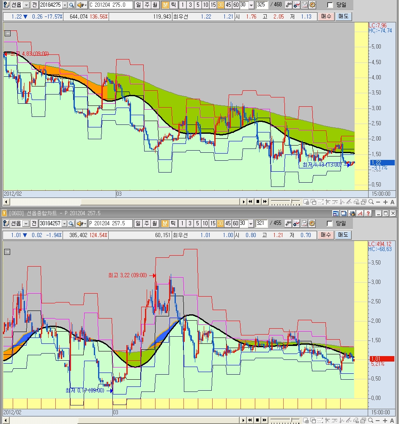Click the playback speed slider below top chart
This screenshot has height=424, width=399.
coord(285,202)
